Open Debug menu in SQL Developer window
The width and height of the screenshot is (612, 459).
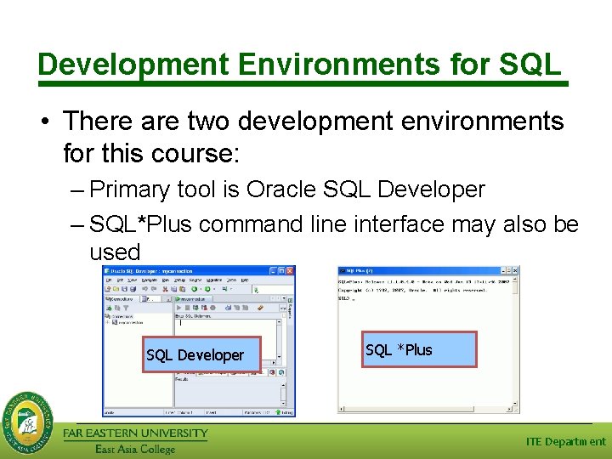(179, 280)
